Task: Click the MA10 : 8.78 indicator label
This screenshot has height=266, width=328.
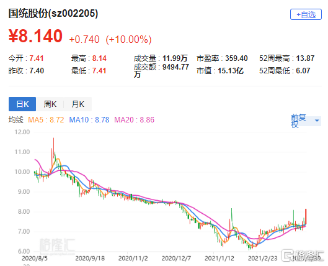Action: (89, 120)
